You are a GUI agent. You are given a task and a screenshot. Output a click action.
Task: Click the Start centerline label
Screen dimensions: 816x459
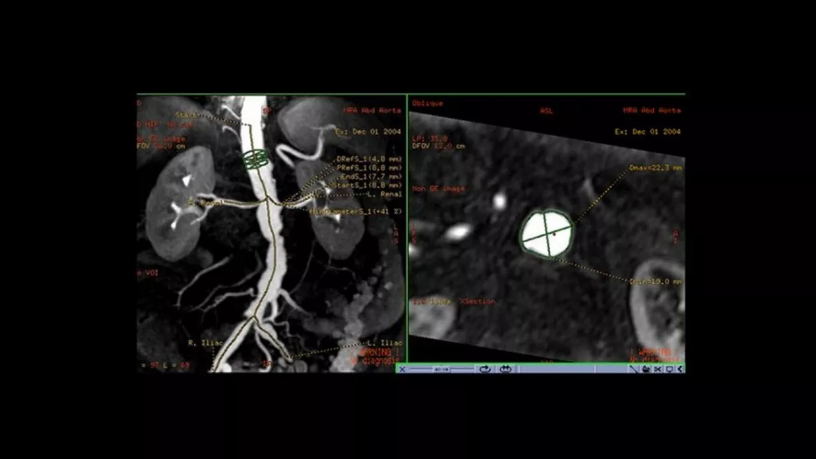(x=186, y=115)
